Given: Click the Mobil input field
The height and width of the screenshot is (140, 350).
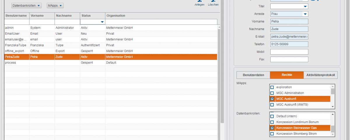Looking at the screenshot, I should [289, 52].
